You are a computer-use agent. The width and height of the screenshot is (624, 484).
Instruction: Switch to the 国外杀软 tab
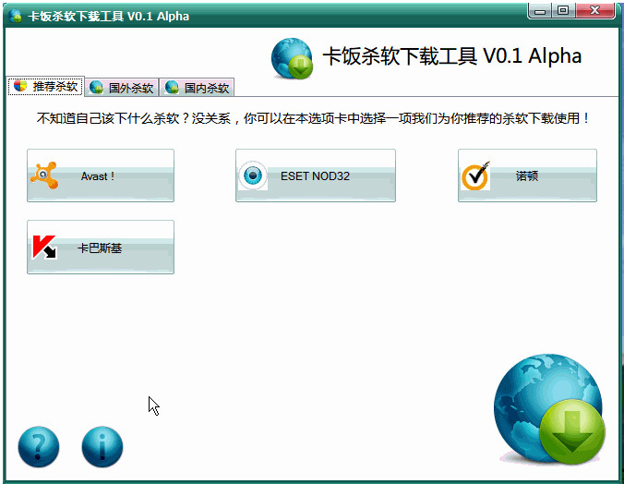(122, 87)
